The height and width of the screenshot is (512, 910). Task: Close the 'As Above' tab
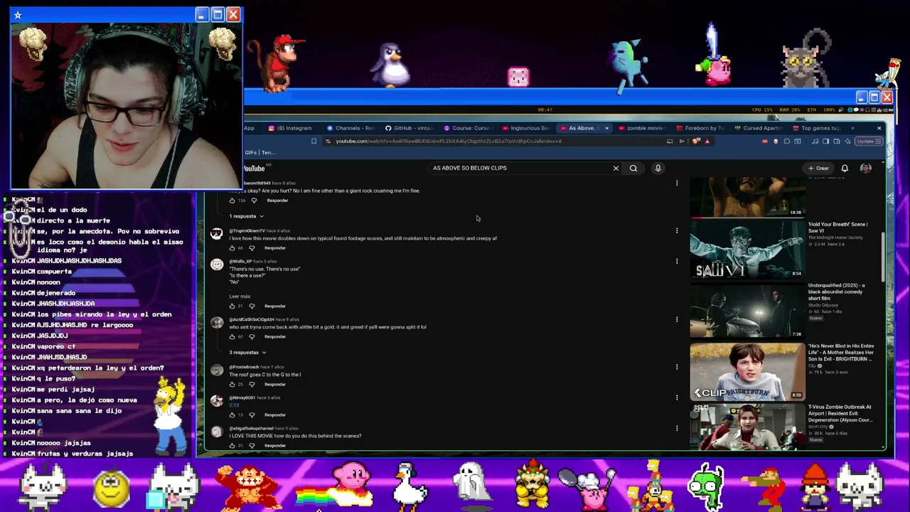point(606,129)
